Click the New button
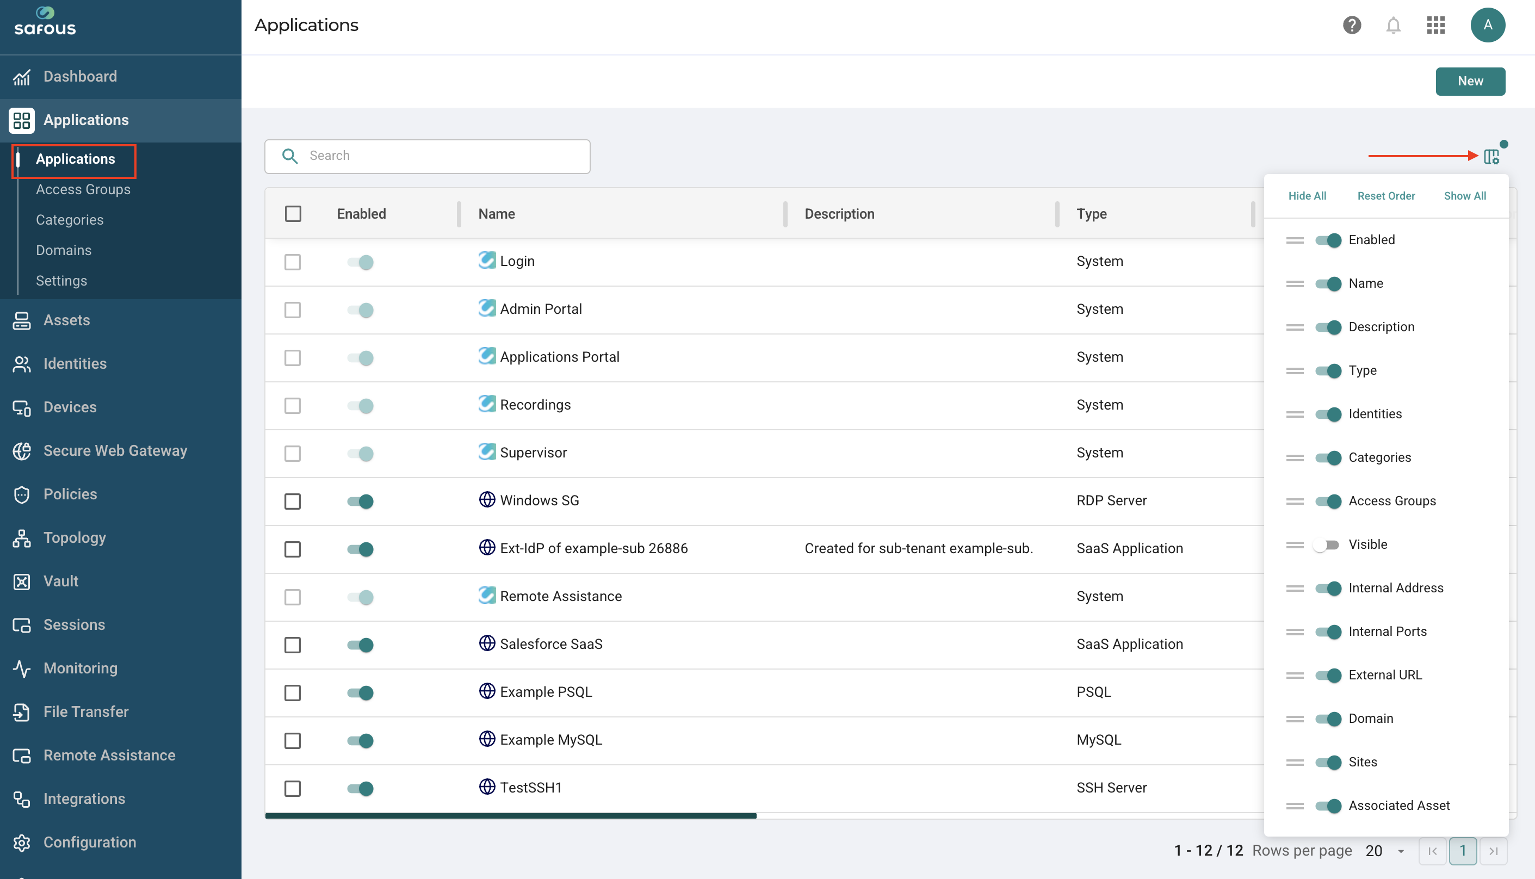Viewport: 1535px width, 879px height. 1470,81
